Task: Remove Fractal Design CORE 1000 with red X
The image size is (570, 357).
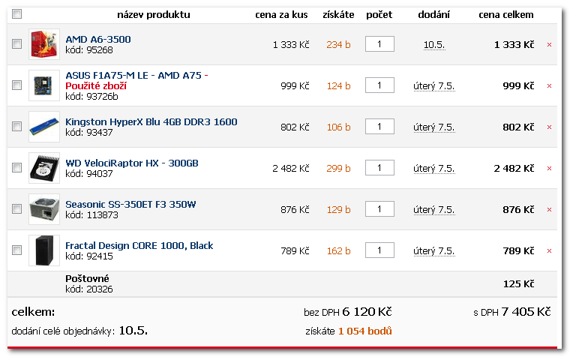Action: coord(549,250)
